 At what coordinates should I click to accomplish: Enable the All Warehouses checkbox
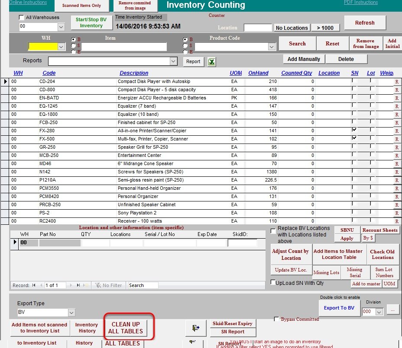pos(22,18)
